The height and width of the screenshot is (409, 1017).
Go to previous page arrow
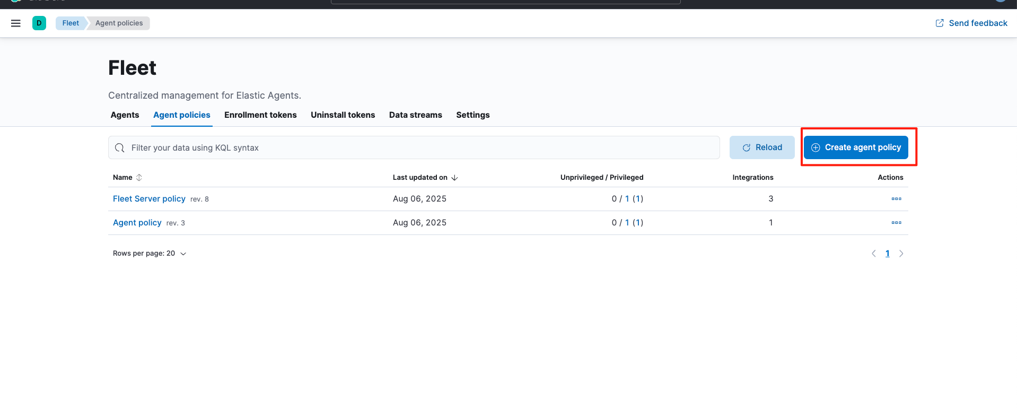pos(874,254)
